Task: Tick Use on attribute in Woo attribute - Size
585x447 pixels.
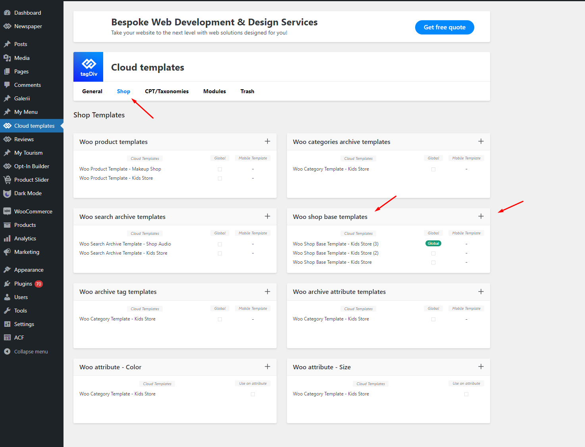Action: click(466, 394)
